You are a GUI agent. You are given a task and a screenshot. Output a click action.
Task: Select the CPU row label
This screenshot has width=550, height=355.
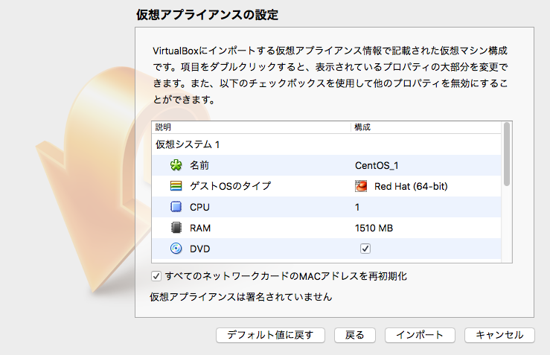click(199, 208)
